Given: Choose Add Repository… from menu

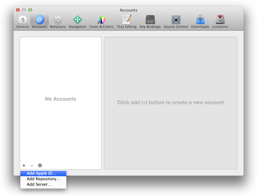Looking at the screenshot, I should (43, 179).
